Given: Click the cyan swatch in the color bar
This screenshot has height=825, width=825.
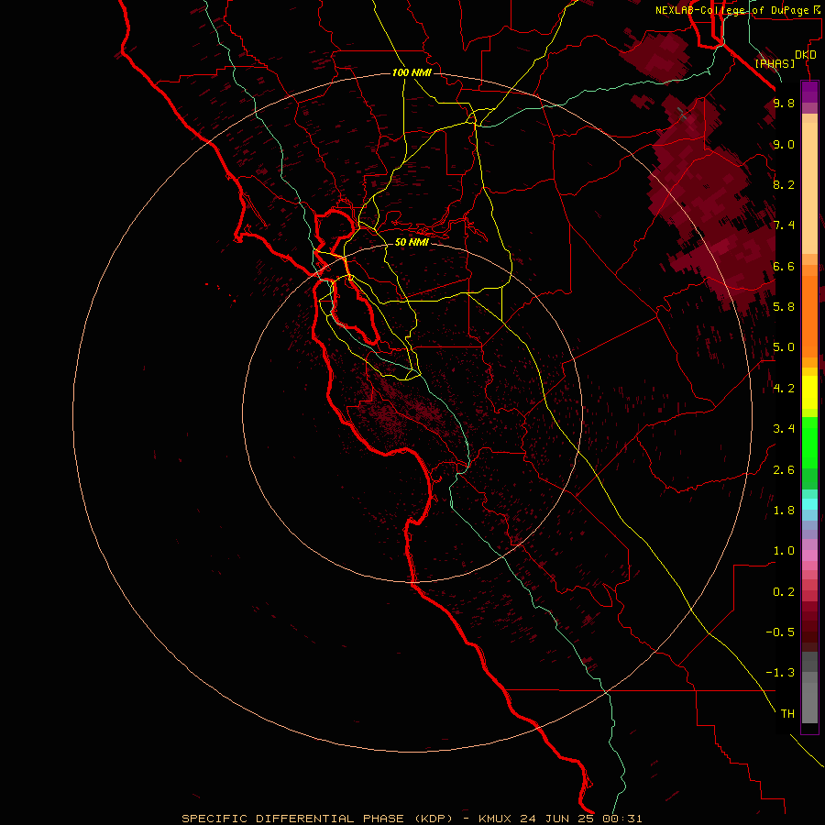Looking at the screenshot, I should 809,504.
